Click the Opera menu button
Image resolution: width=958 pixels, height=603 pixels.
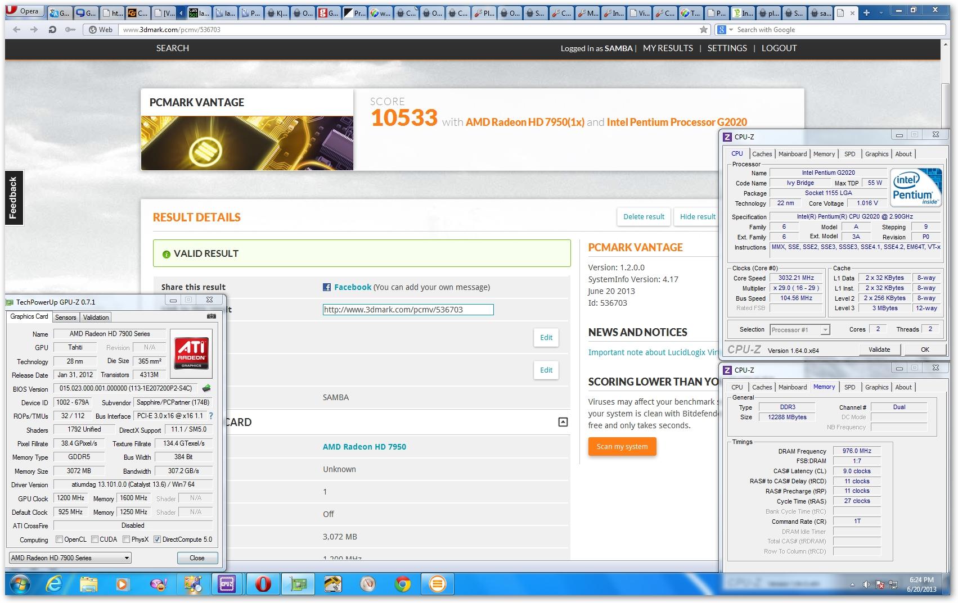24,11
